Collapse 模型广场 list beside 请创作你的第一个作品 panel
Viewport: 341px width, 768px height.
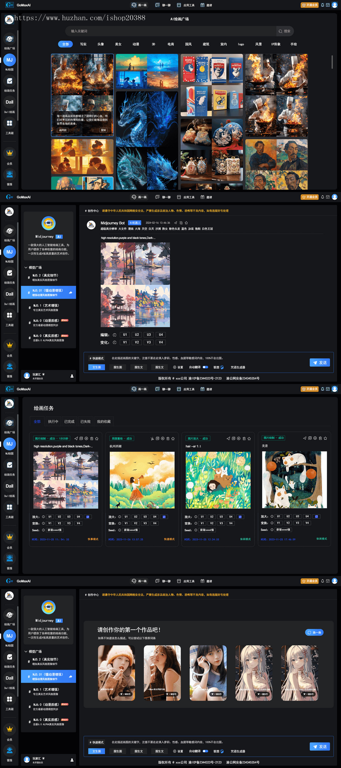(x=26, y=651)
